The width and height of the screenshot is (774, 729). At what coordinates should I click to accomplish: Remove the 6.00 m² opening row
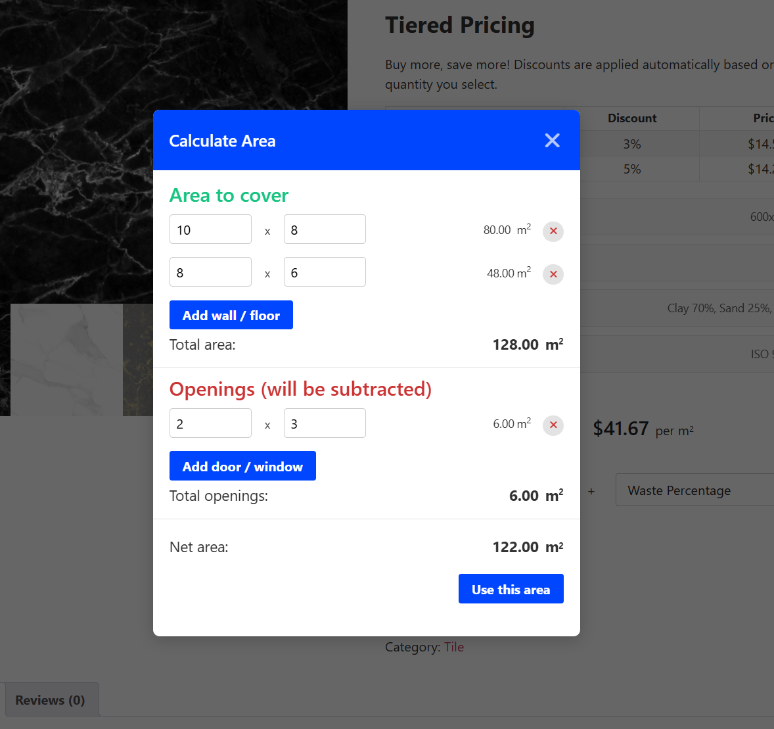(553, 425)
